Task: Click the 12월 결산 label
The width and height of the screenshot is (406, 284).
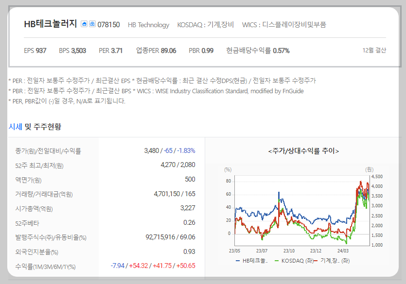Action: pyautogui.click(x=374, y=50)
